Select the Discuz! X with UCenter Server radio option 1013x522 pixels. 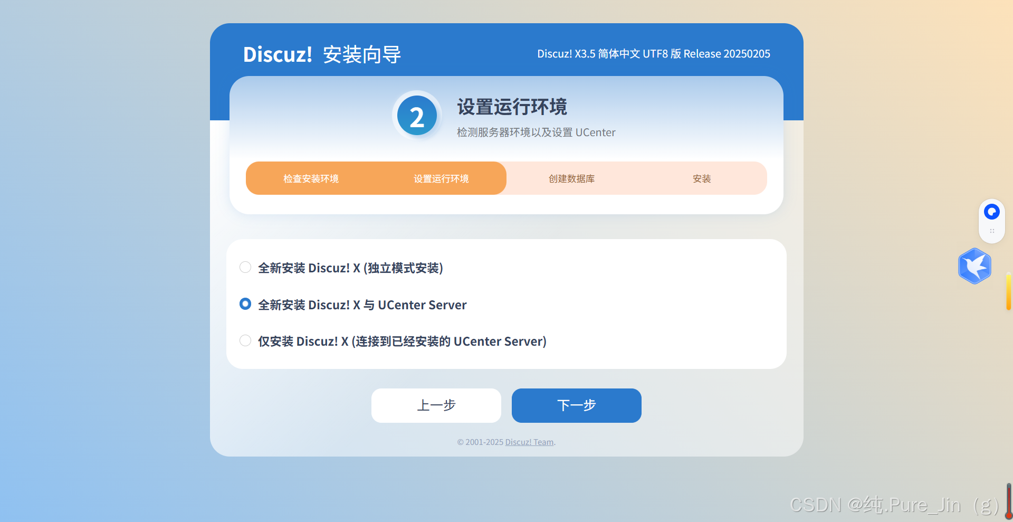[x=245, y=304]
